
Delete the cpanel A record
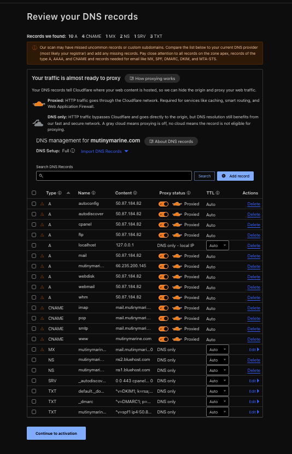click(254, 225)
